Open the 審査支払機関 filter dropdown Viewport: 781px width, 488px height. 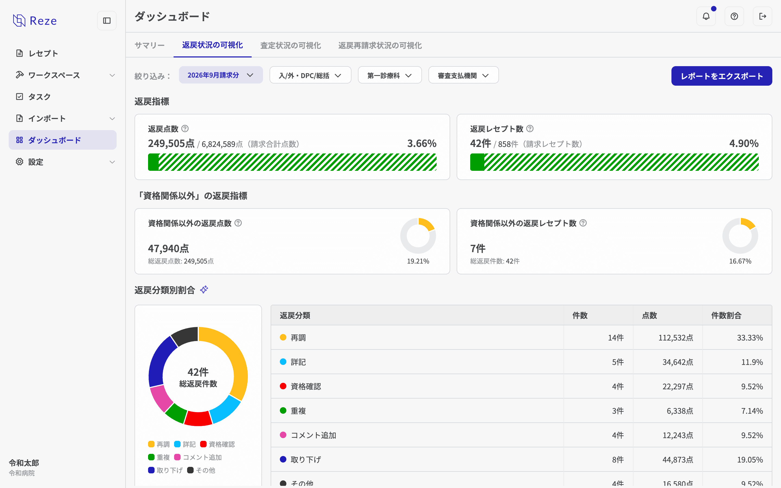pyautogui.click(x=463, y=75)
